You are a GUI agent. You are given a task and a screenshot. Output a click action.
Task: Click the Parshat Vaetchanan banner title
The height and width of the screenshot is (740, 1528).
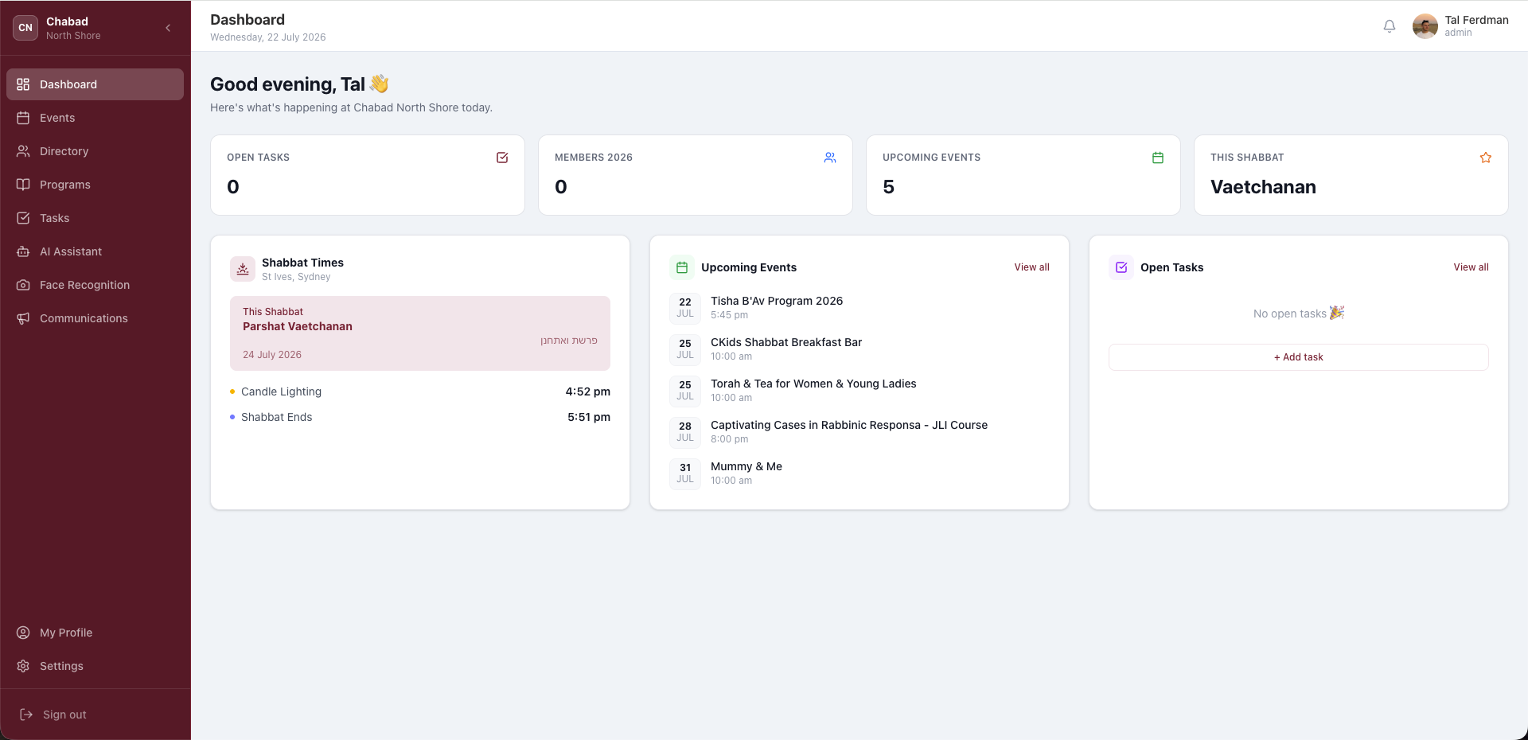tap(298, 326)
